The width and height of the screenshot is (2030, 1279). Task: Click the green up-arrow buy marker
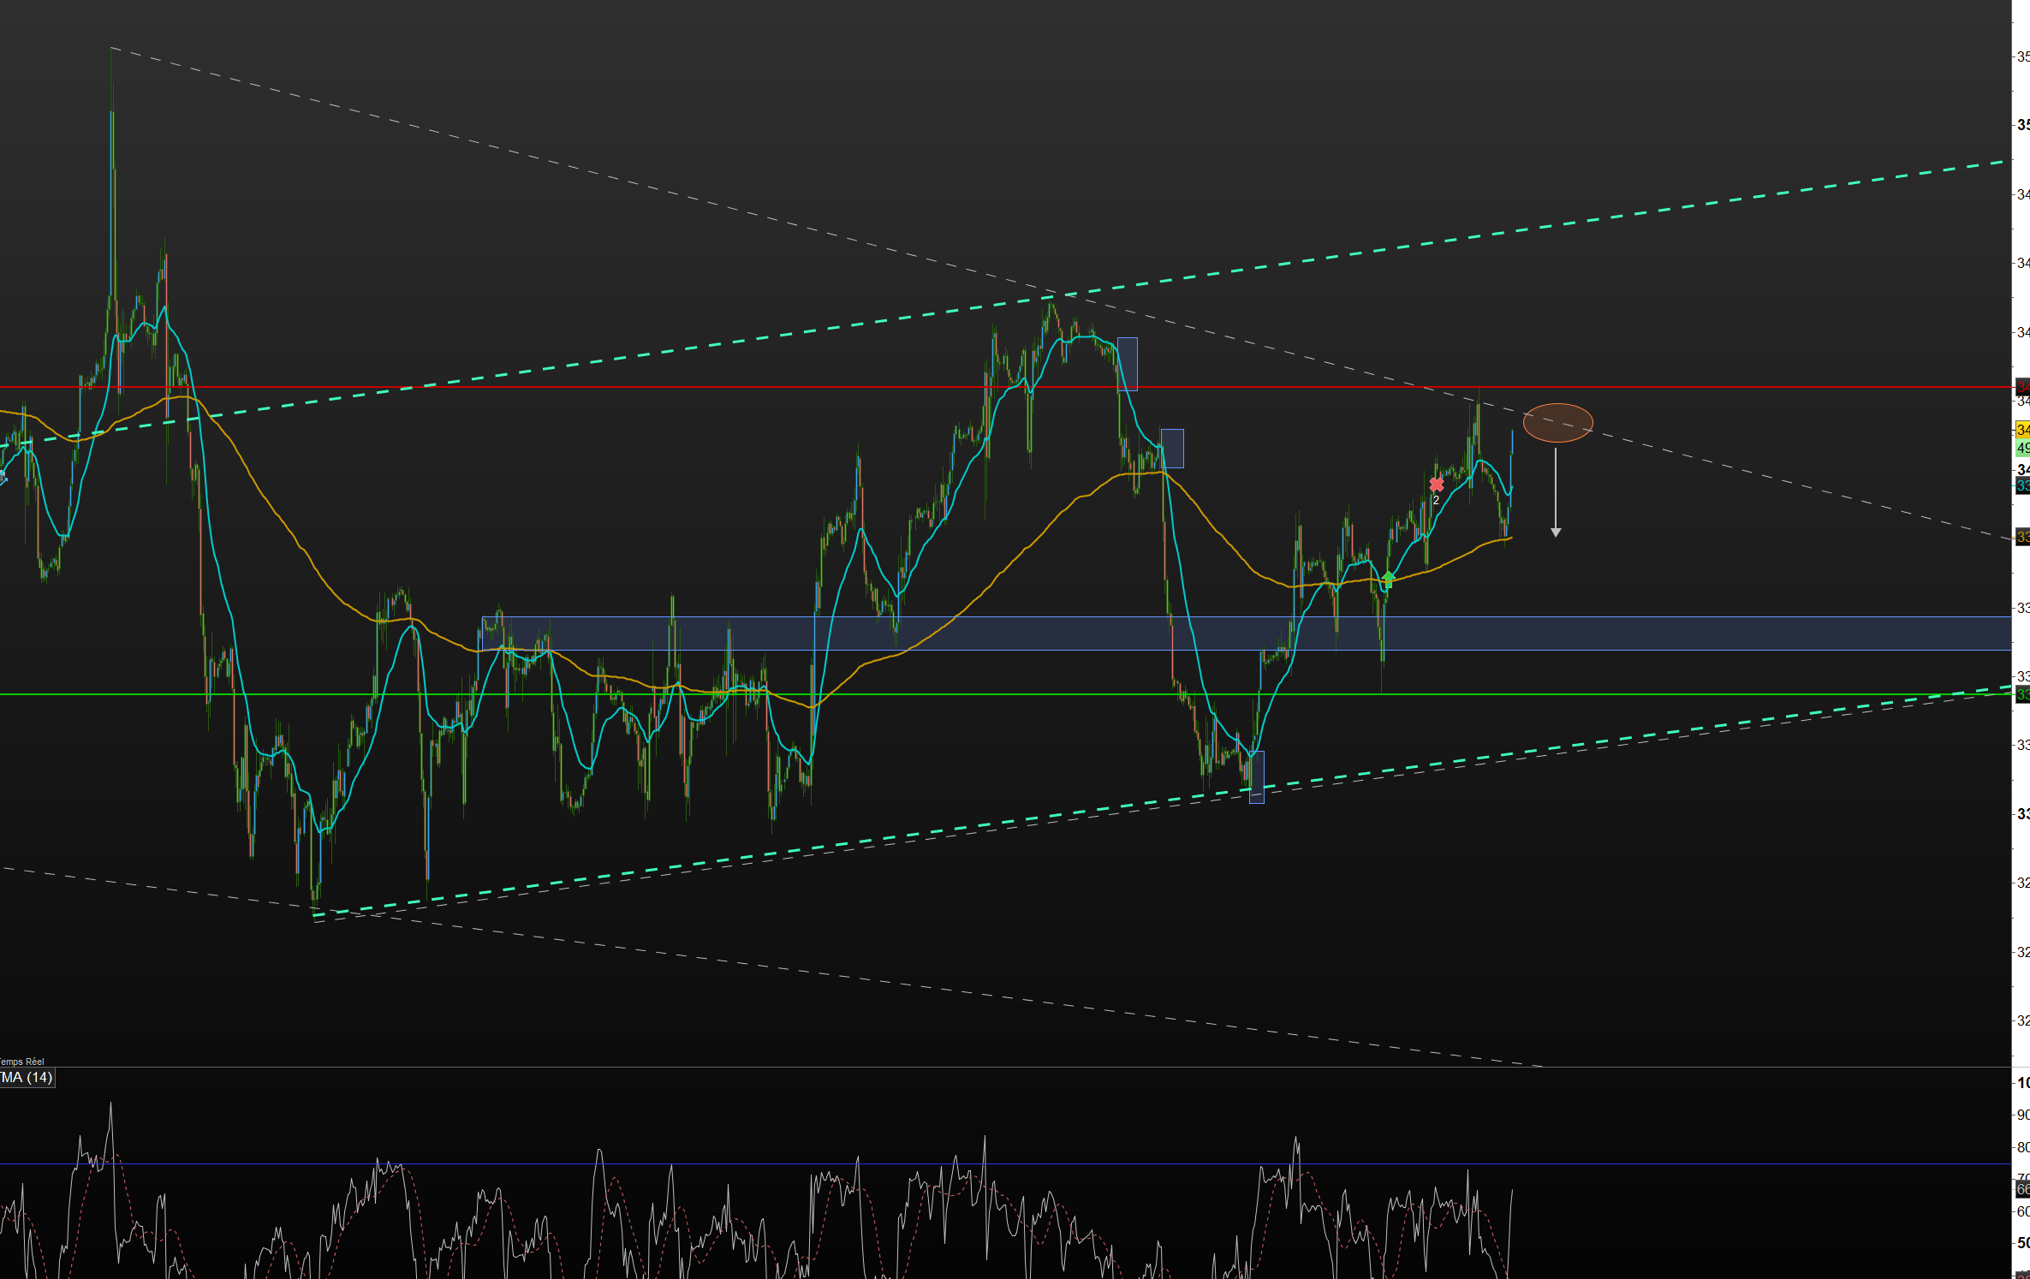[x=1388, y=579]
